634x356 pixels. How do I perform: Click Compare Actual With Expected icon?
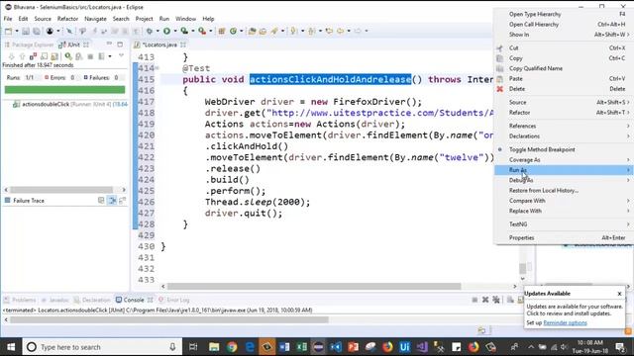click(x=123, y=200)
